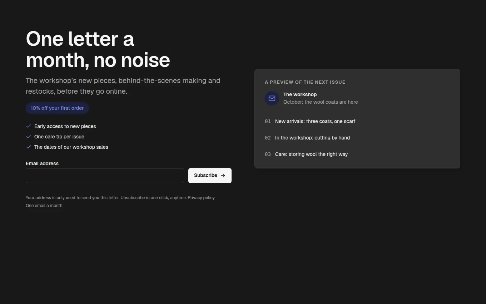
Task: Click the checkmark beside One care tip per issue
Action: (x=29, y=137)
